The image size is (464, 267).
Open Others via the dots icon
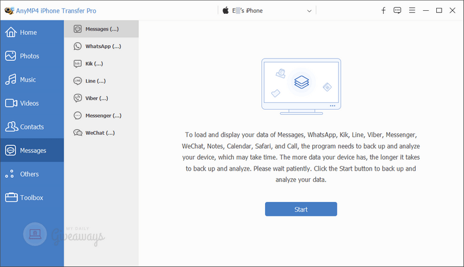[10, 174]
